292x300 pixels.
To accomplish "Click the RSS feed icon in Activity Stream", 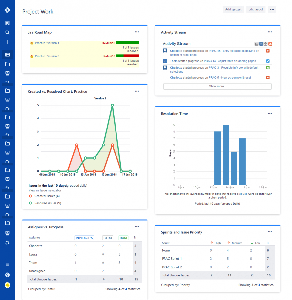I will coord(270,44).
